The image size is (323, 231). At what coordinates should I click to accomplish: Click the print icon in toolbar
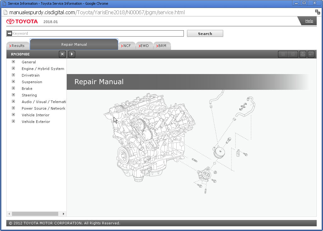pos(303,54)
